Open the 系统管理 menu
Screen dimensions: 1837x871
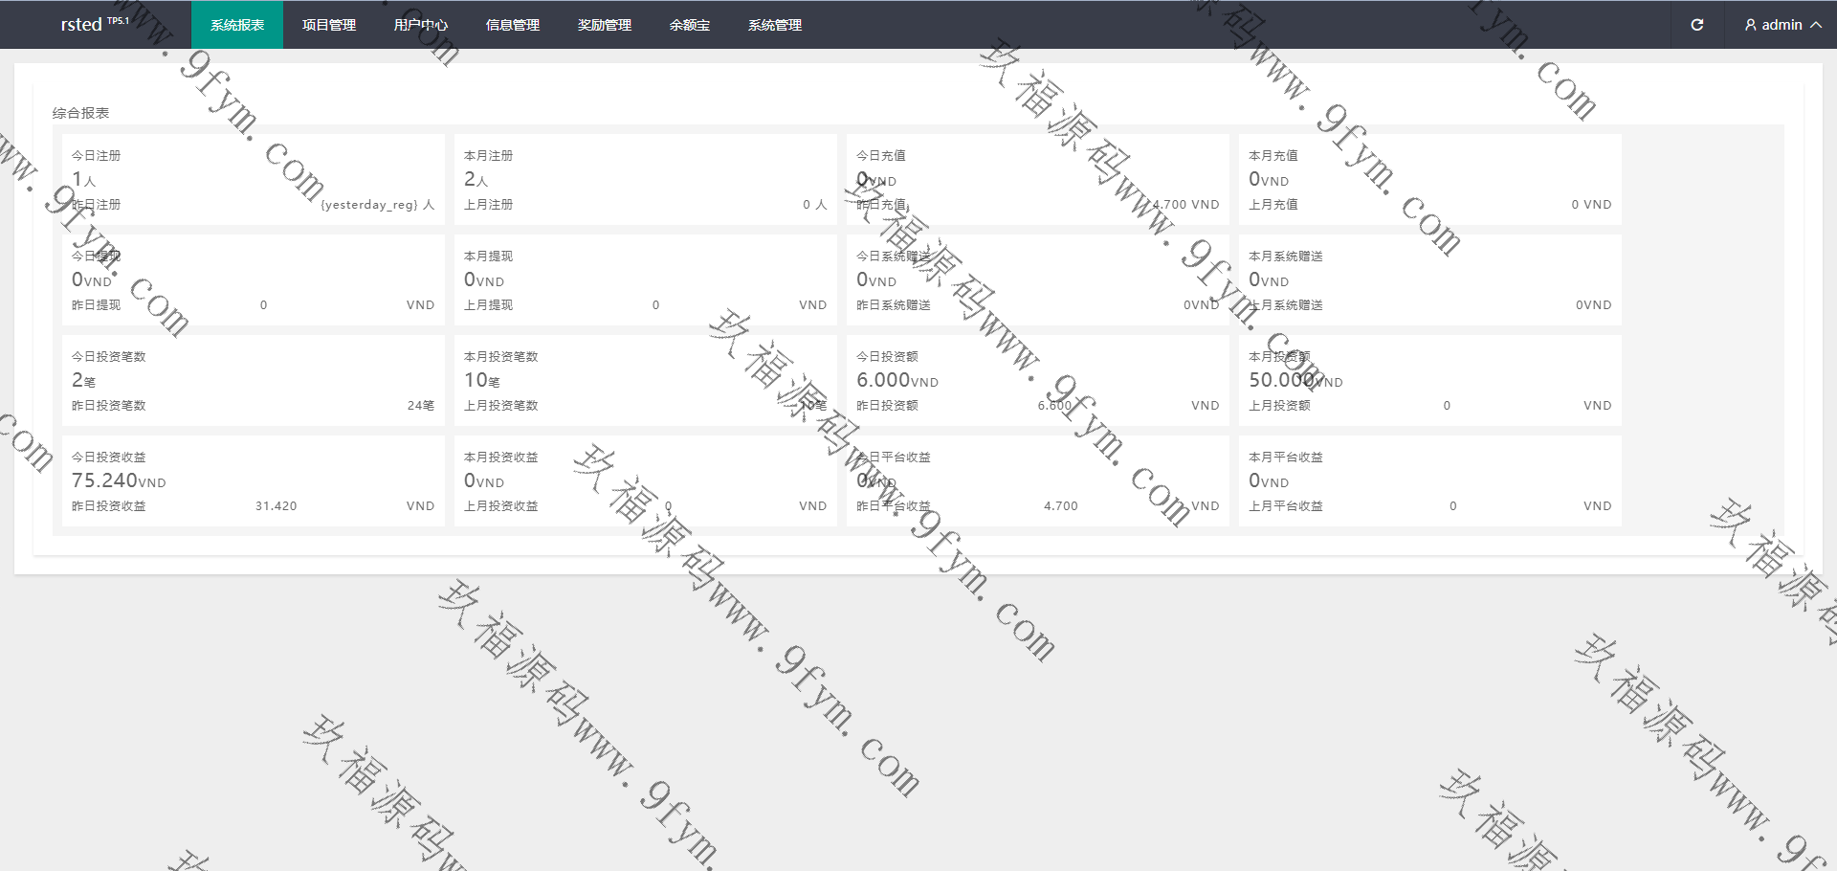[x=774, y=25]
